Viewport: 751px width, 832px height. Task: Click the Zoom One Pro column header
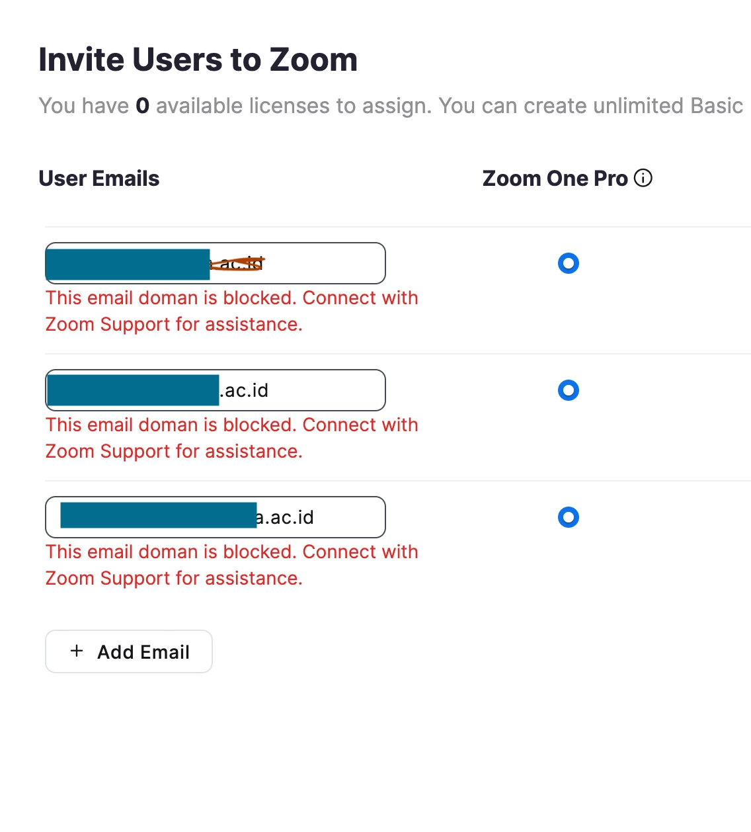pyautogui.click(x=555, y=179)
